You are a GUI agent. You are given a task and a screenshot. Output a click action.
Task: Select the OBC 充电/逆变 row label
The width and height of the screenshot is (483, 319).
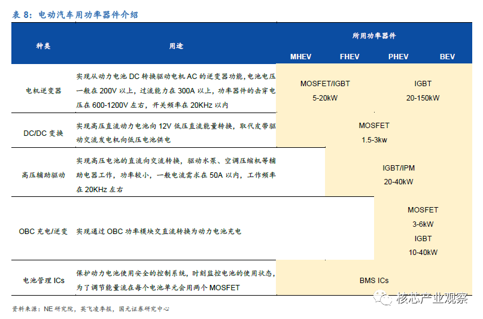[x=42, y=231]
